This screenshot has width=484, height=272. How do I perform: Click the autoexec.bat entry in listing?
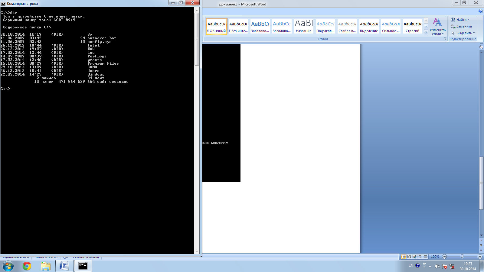pyautogui.click(x=102, y=38)
